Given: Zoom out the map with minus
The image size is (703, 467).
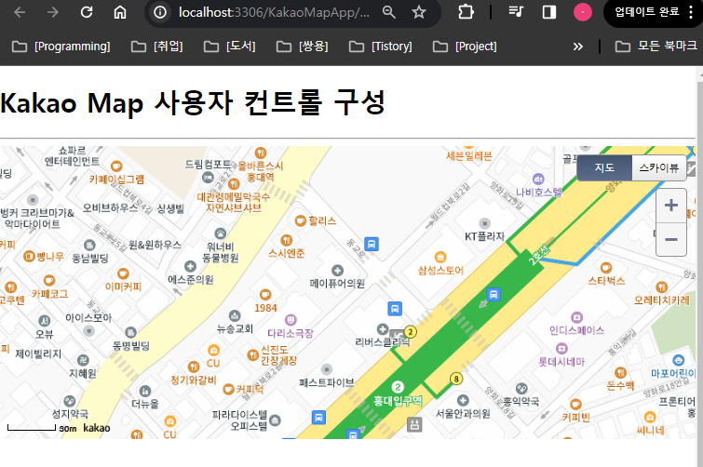Looking at the screenshot, I should pyautogui.click(x=671, y=239).
